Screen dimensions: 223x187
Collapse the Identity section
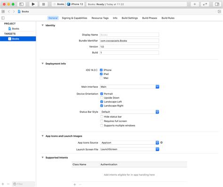42,25
